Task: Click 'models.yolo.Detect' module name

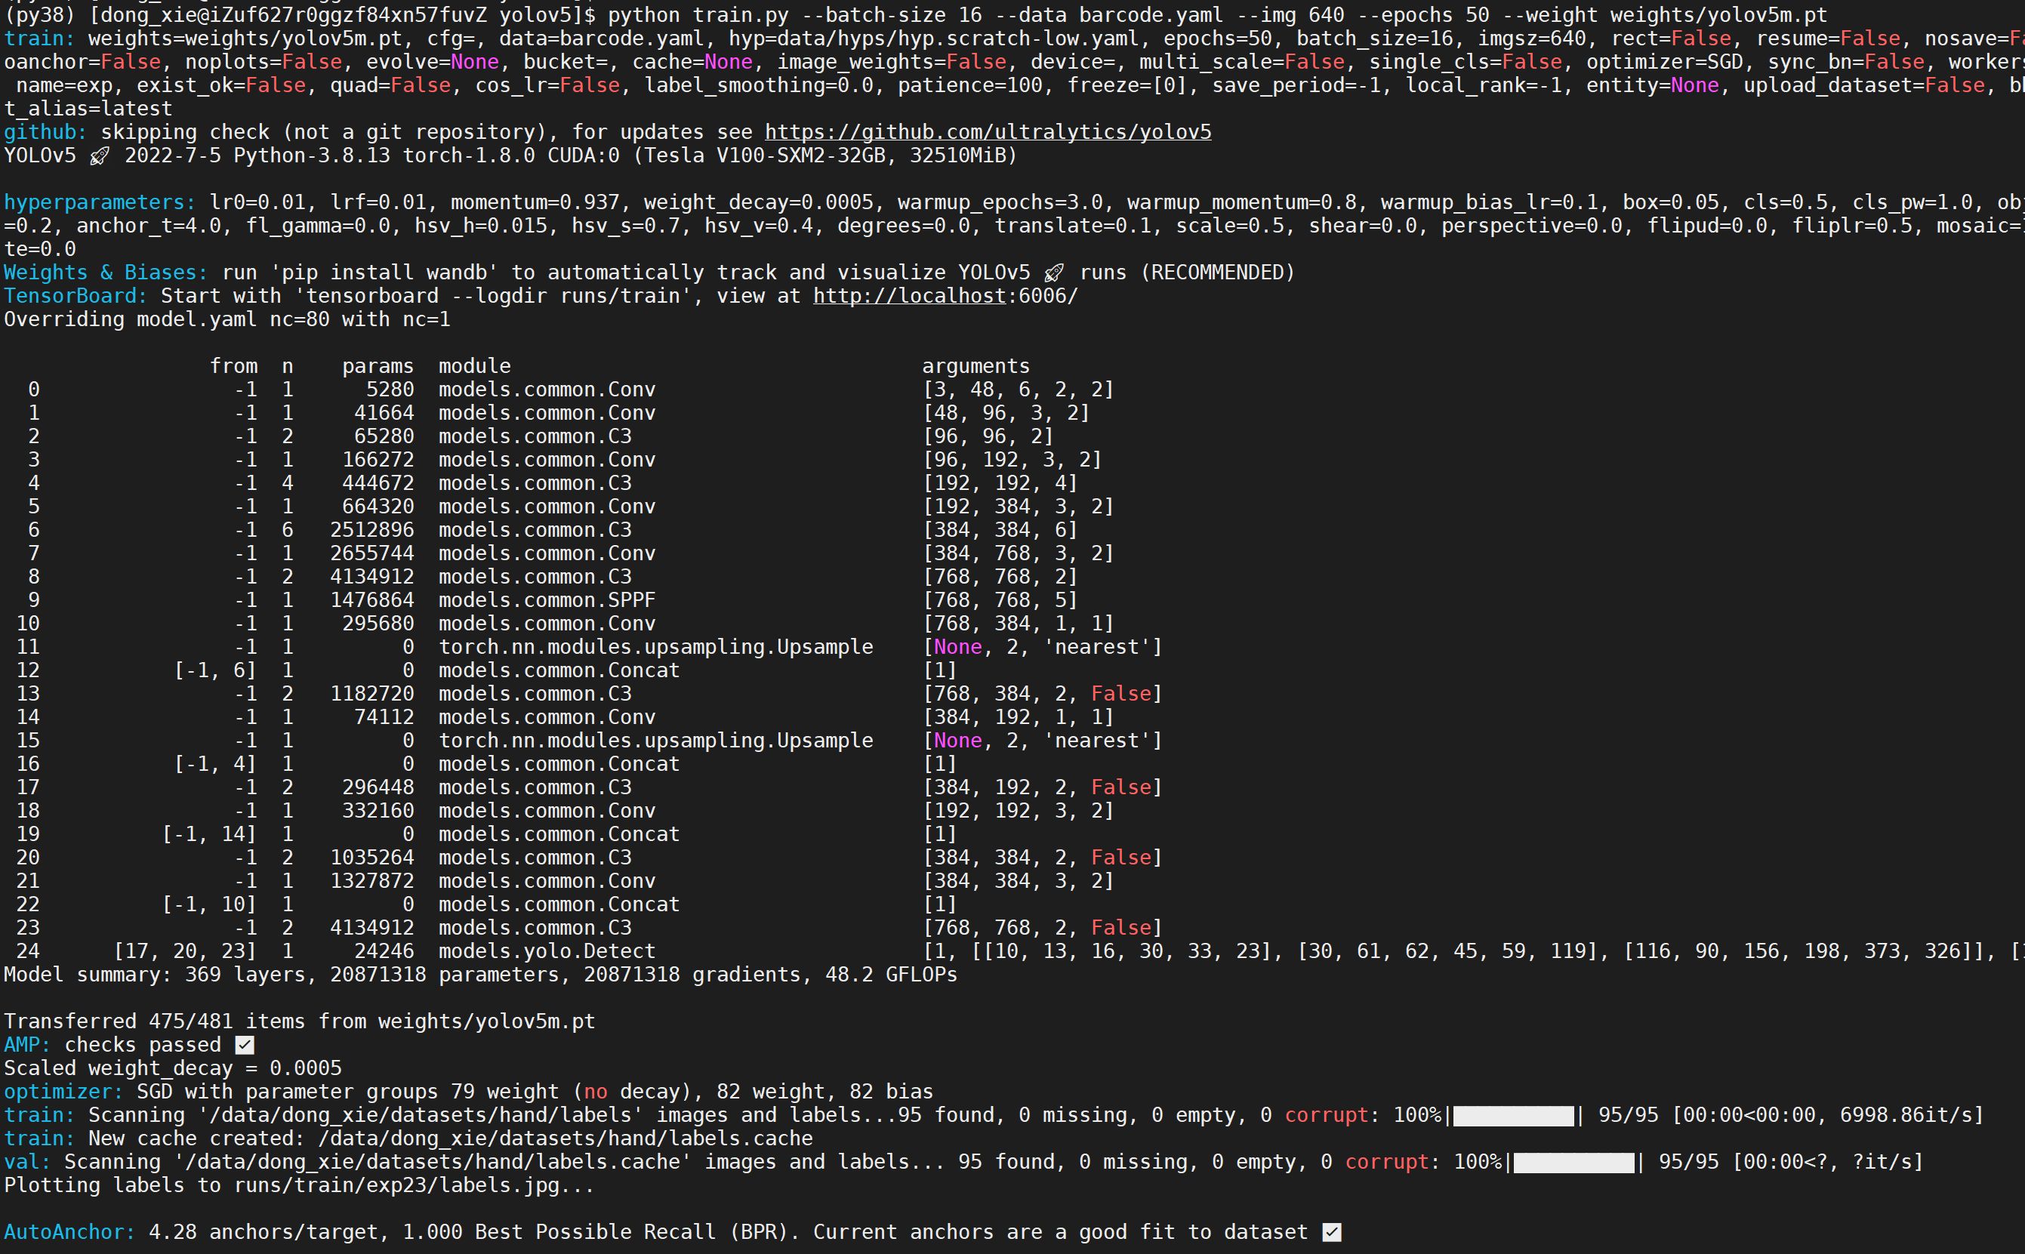Action: pos(547,951)
